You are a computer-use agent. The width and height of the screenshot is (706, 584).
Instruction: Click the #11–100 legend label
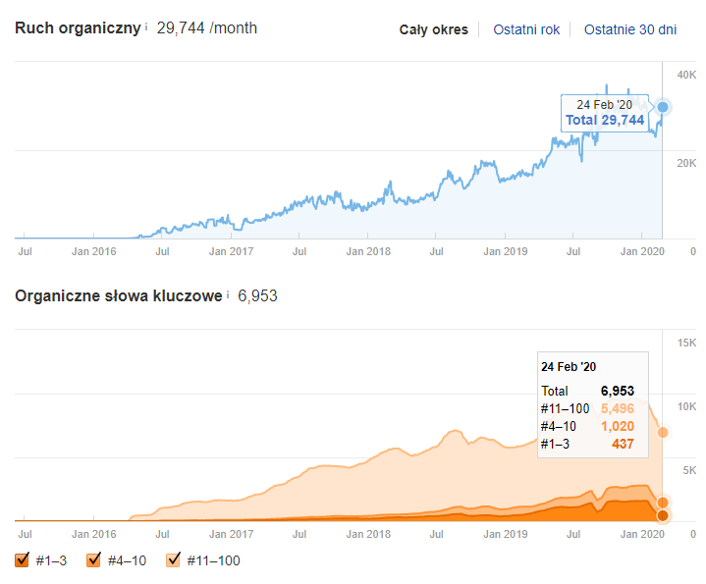point(213,560)
